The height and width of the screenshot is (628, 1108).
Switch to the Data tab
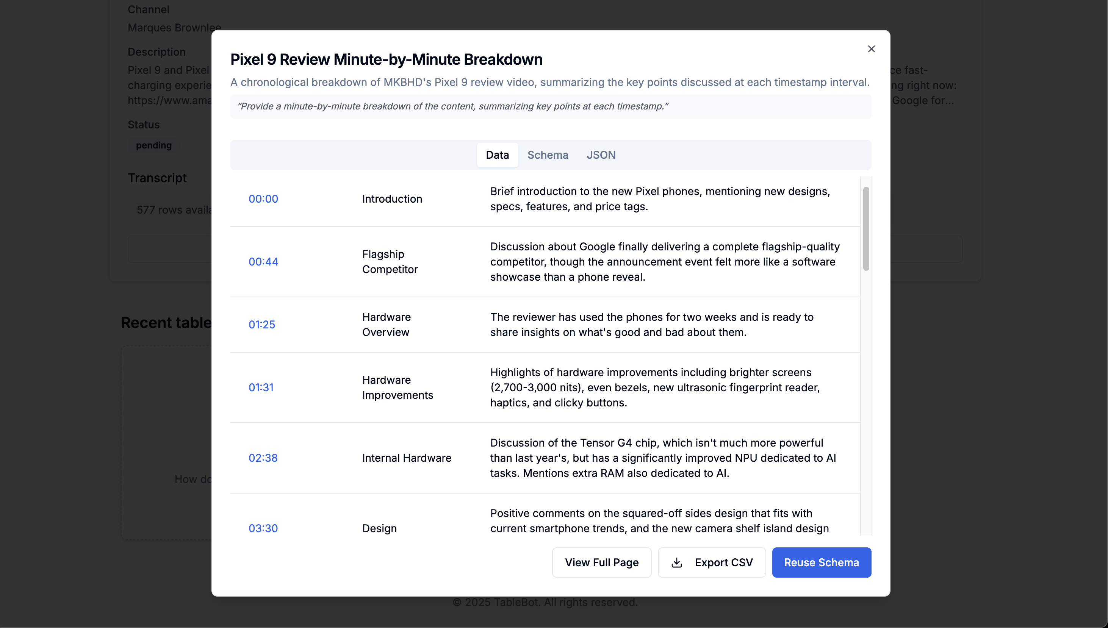click(497, 155)
